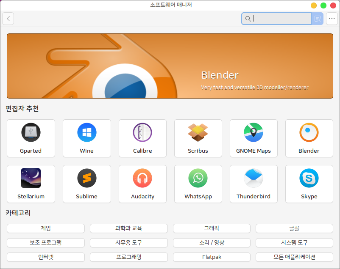This screenshot has width=340, height=269.
Task: Open the Skype app tile
Action: [x=309, y=184]
